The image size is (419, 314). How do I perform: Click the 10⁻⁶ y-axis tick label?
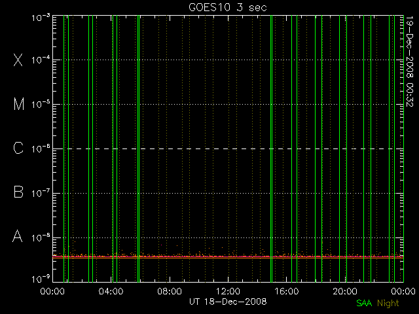tap(41, 148)
